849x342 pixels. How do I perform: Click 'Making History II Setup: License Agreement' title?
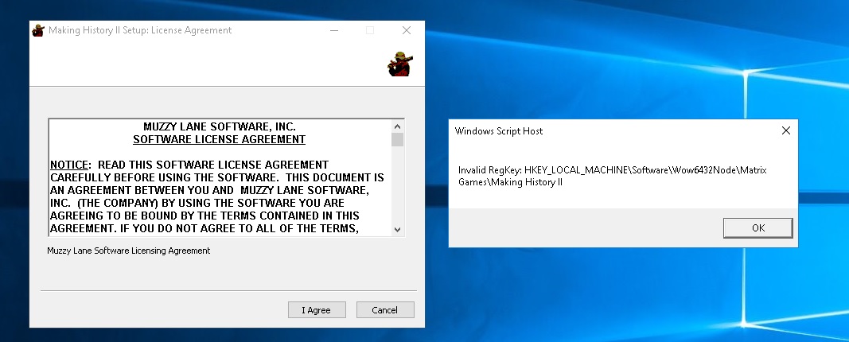[x=140, y=30]
